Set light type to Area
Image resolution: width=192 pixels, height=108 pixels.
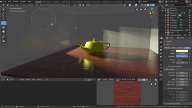[x=187, y=48]
